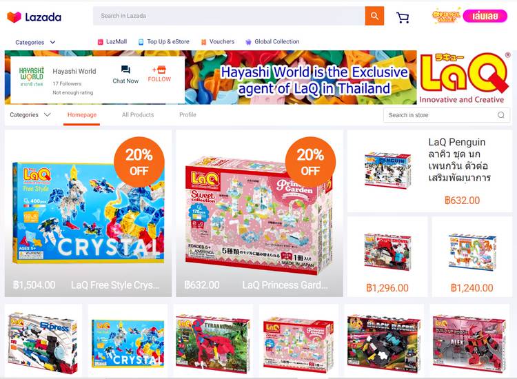517x379 pixels.
Task: Open Chat Now with Hayashi World
Action: (125, 74)
